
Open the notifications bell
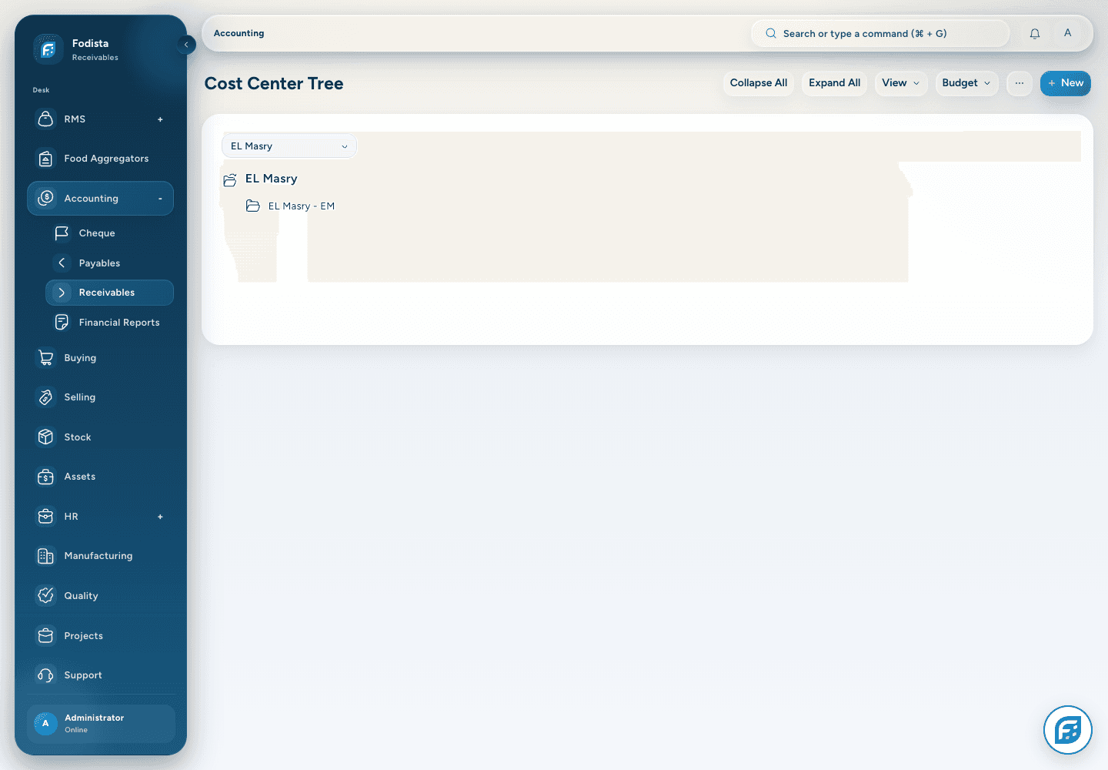(1035, 34)
